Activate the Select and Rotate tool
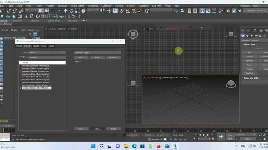 pyautogui.click(x=72, y=10)
